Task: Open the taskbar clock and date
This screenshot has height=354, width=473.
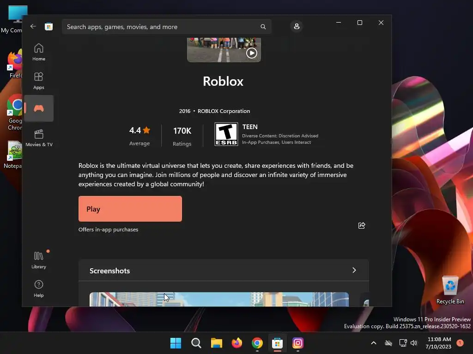Action: (439, 343)
